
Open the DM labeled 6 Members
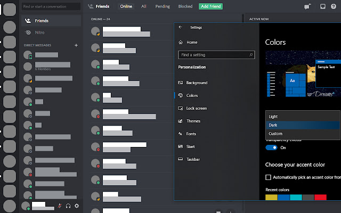tap(51, 67)
